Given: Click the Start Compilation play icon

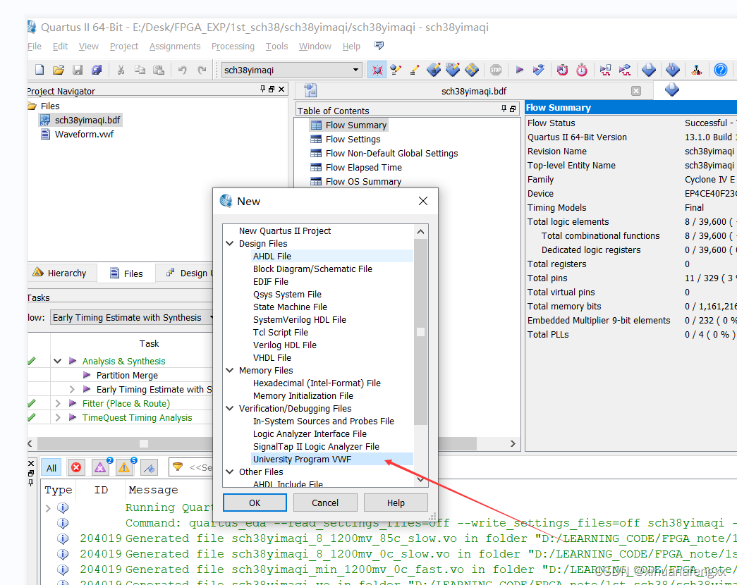Looking at the screenshot, I should tap(519, 70).
